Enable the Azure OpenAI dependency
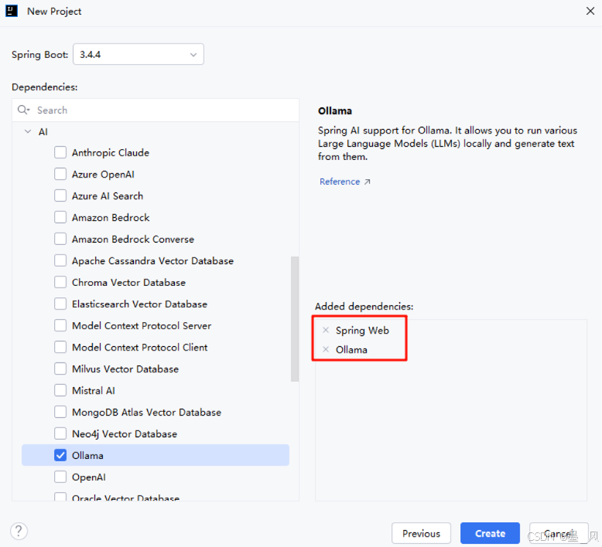The width and height of the screenshot is (602, 547). 60,174
